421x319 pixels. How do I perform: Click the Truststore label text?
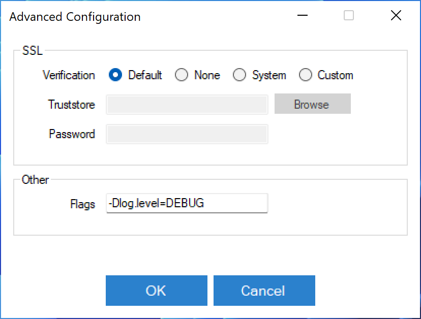(71, 104)
